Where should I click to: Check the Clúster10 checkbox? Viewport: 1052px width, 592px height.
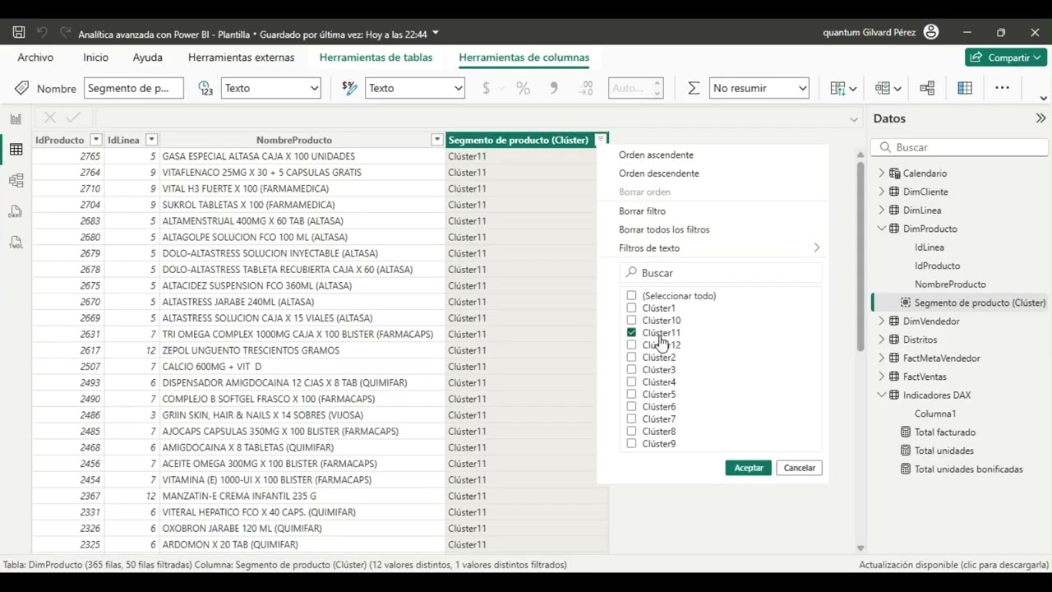[631, 321]
